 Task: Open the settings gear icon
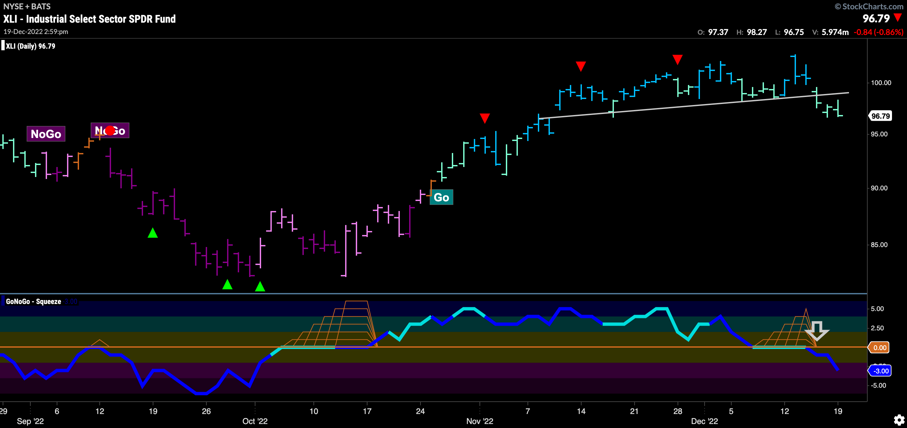[x=899, y=420]
